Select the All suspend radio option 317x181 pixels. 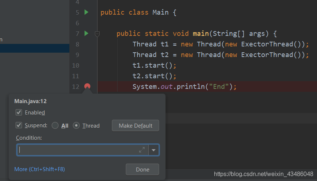[x=55, y=125]
